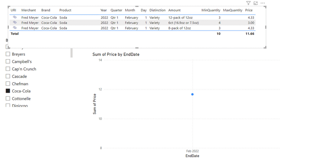Check the Digiorno brand checkbox
The width and height of the screenshot is (318, 162).
(8, 105)
